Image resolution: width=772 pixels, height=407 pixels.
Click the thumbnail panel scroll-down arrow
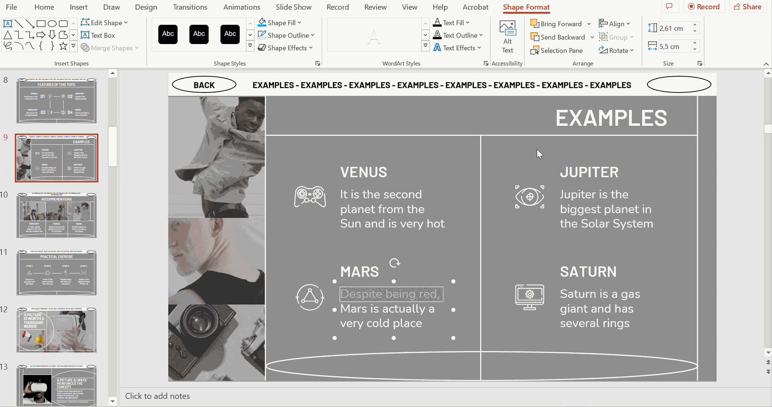click(x=113, y=401)
